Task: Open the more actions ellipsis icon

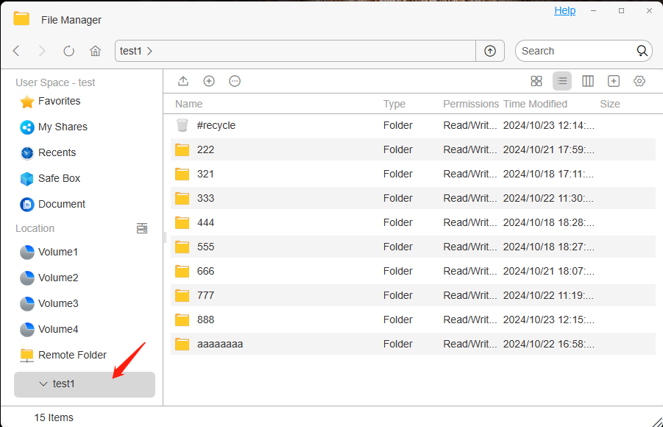Action: pyautogui.click(x=235, y=81)
